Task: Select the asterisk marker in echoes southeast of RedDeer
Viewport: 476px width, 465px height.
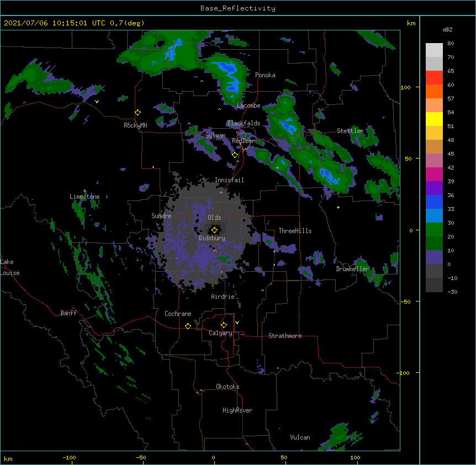Action: pos(277,167)
